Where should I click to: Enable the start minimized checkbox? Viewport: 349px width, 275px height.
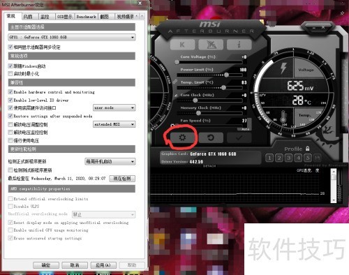(10, 74)
